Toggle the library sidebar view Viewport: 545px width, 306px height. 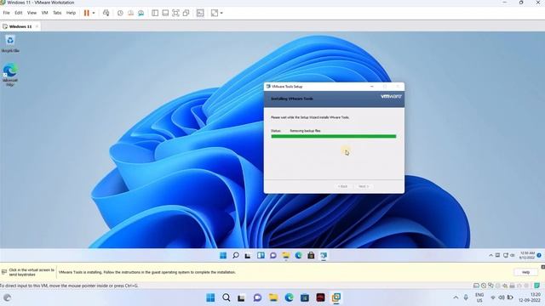coord(155,13)
